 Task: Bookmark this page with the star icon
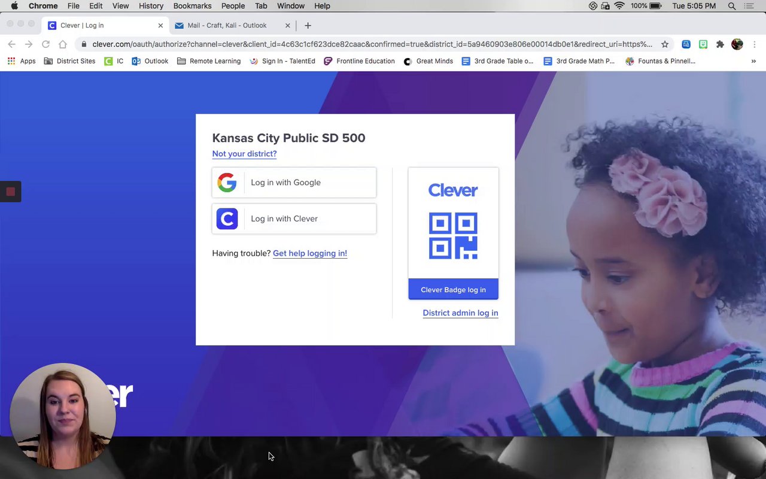[x=665, y=44]
